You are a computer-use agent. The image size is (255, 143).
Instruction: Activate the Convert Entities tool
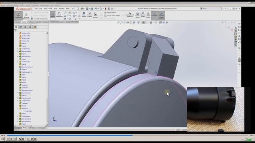pyautogui.click(x=90, y=14)
